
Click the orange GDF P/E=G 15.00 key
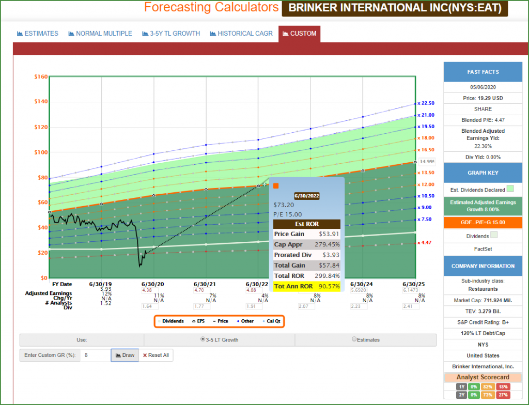483,222
